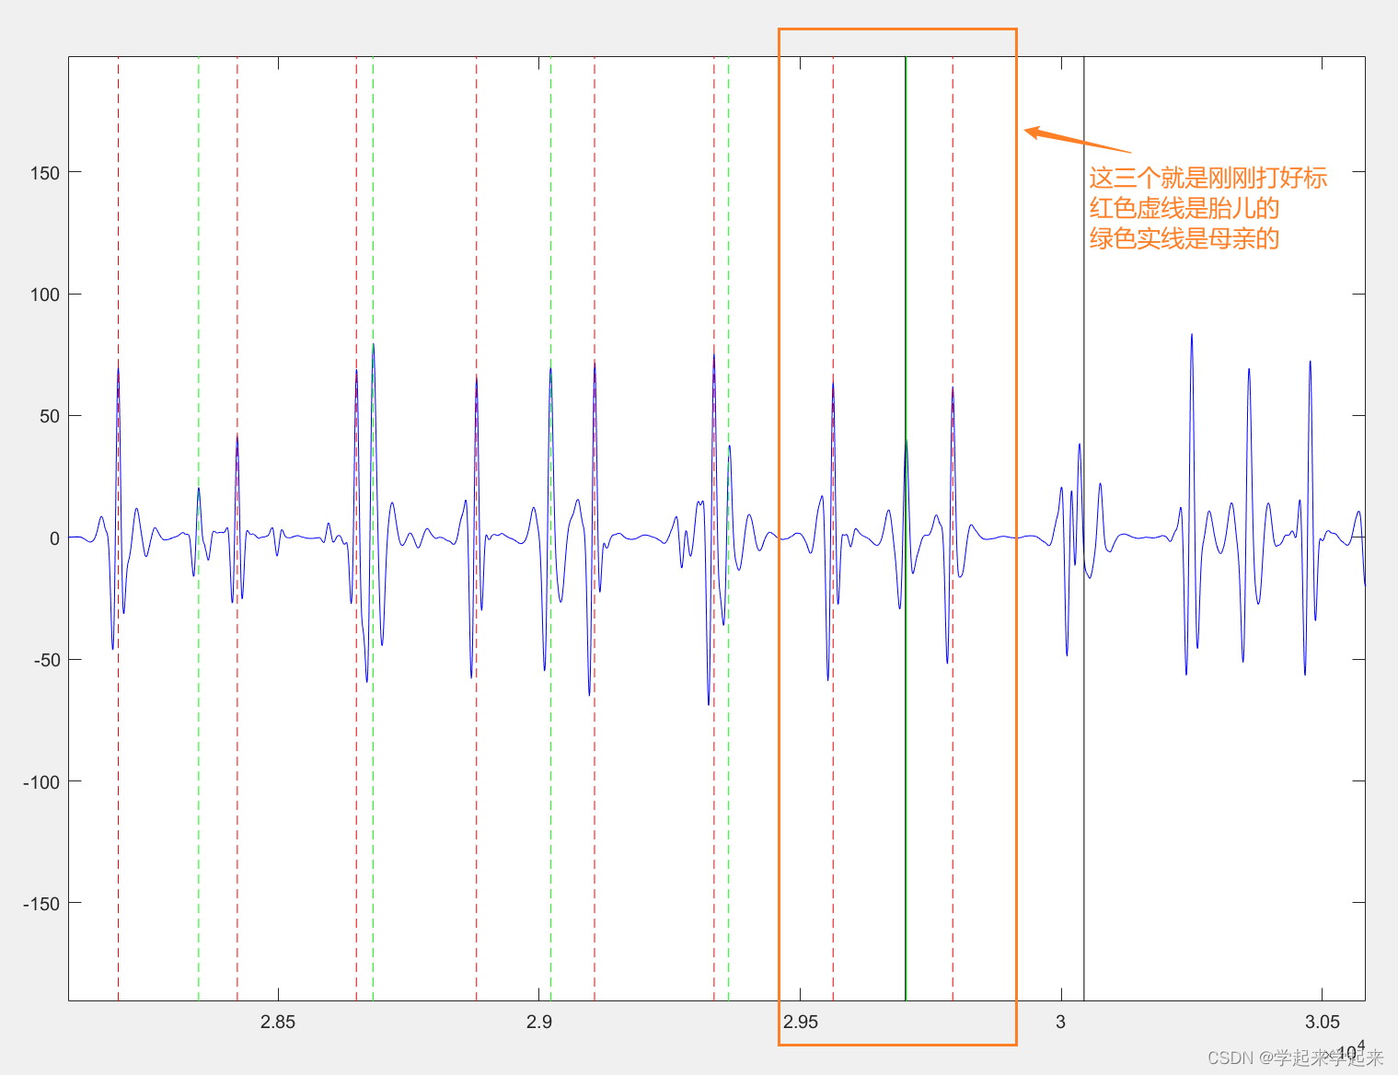Image resolution: width=1398 pixels, height=1075 pixels.
Task: Click the y-axis tick label 0
Action: pos(54,538)
